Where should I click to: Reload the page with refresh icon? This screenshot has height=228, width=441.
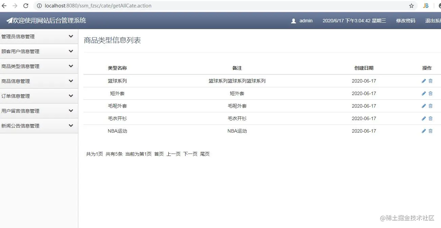coord(26,6)
